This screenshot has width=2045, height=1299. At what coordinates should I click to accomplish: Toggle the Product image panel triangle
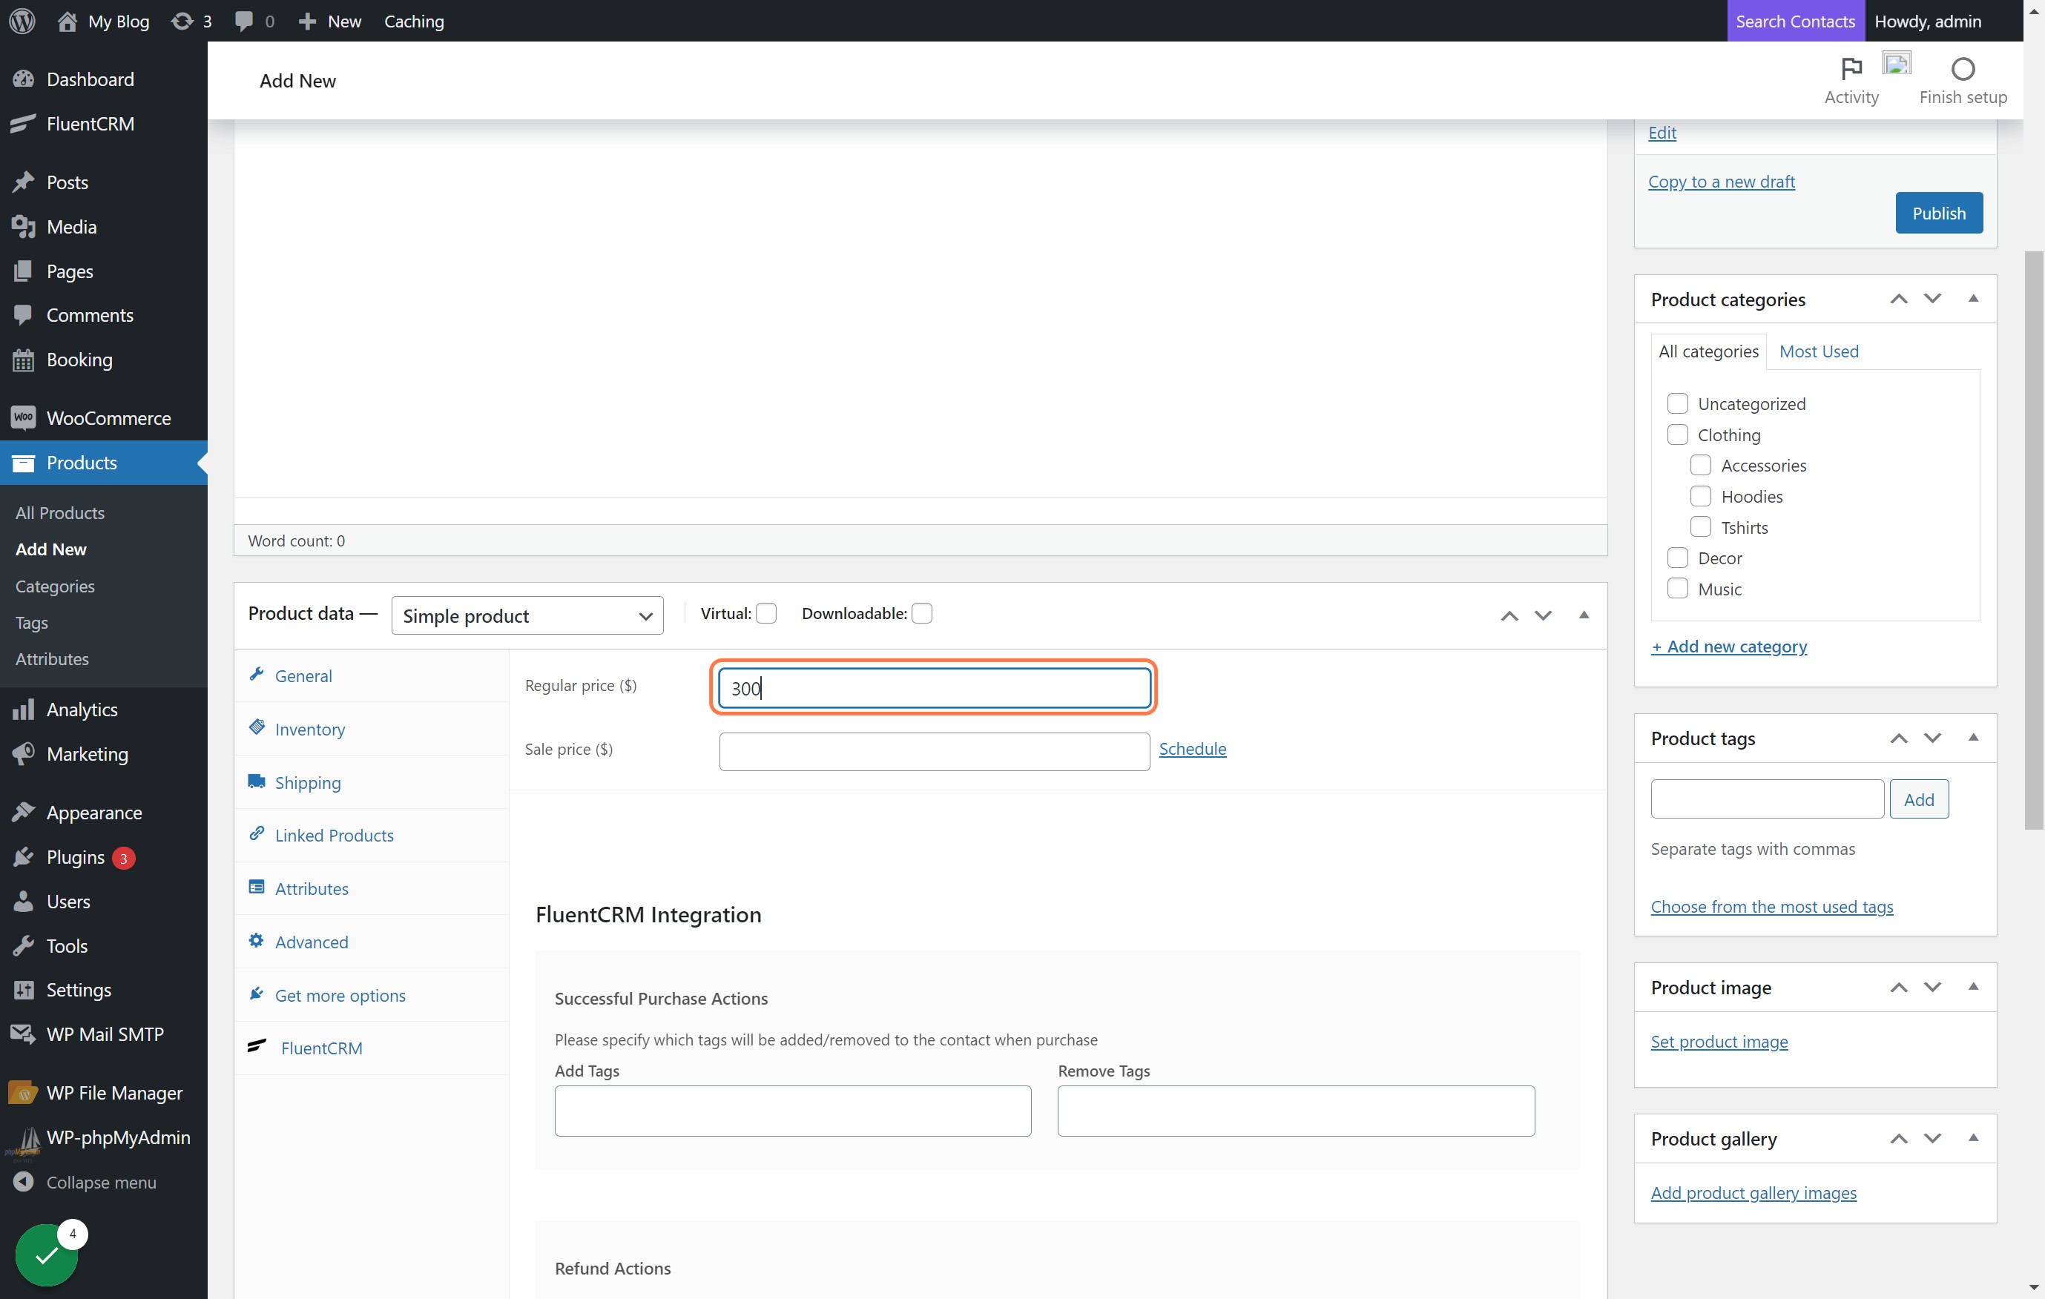[1973, 987]
